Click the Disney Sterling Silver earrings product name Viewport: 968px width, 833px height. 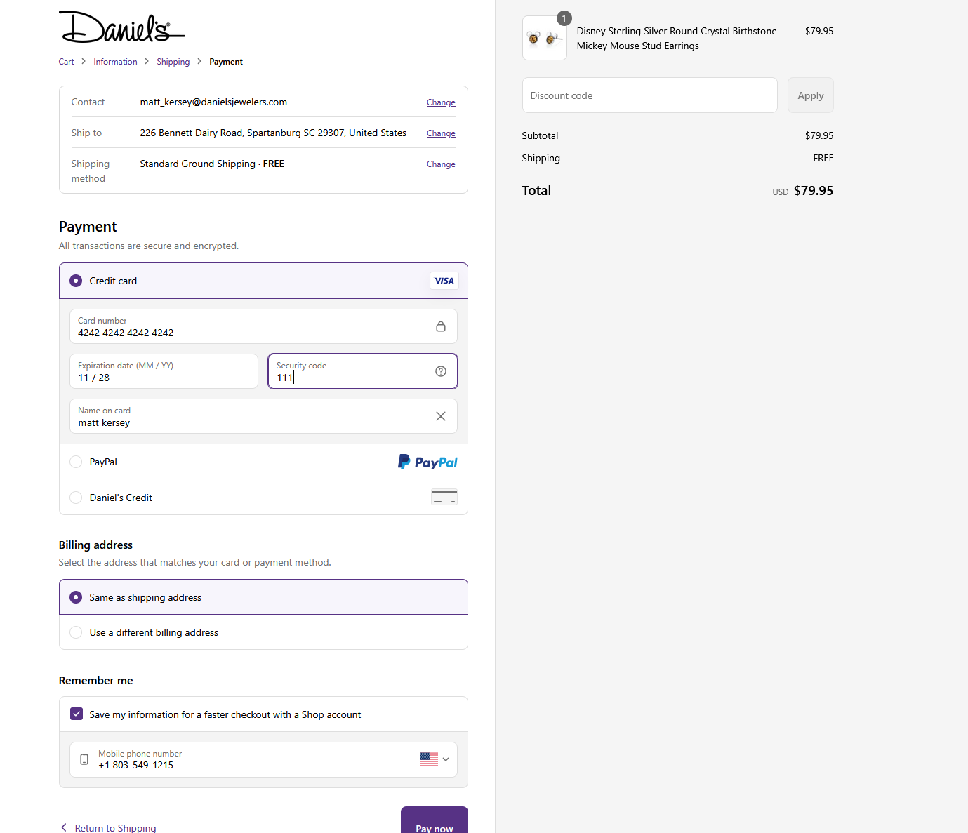click(677, 39)
